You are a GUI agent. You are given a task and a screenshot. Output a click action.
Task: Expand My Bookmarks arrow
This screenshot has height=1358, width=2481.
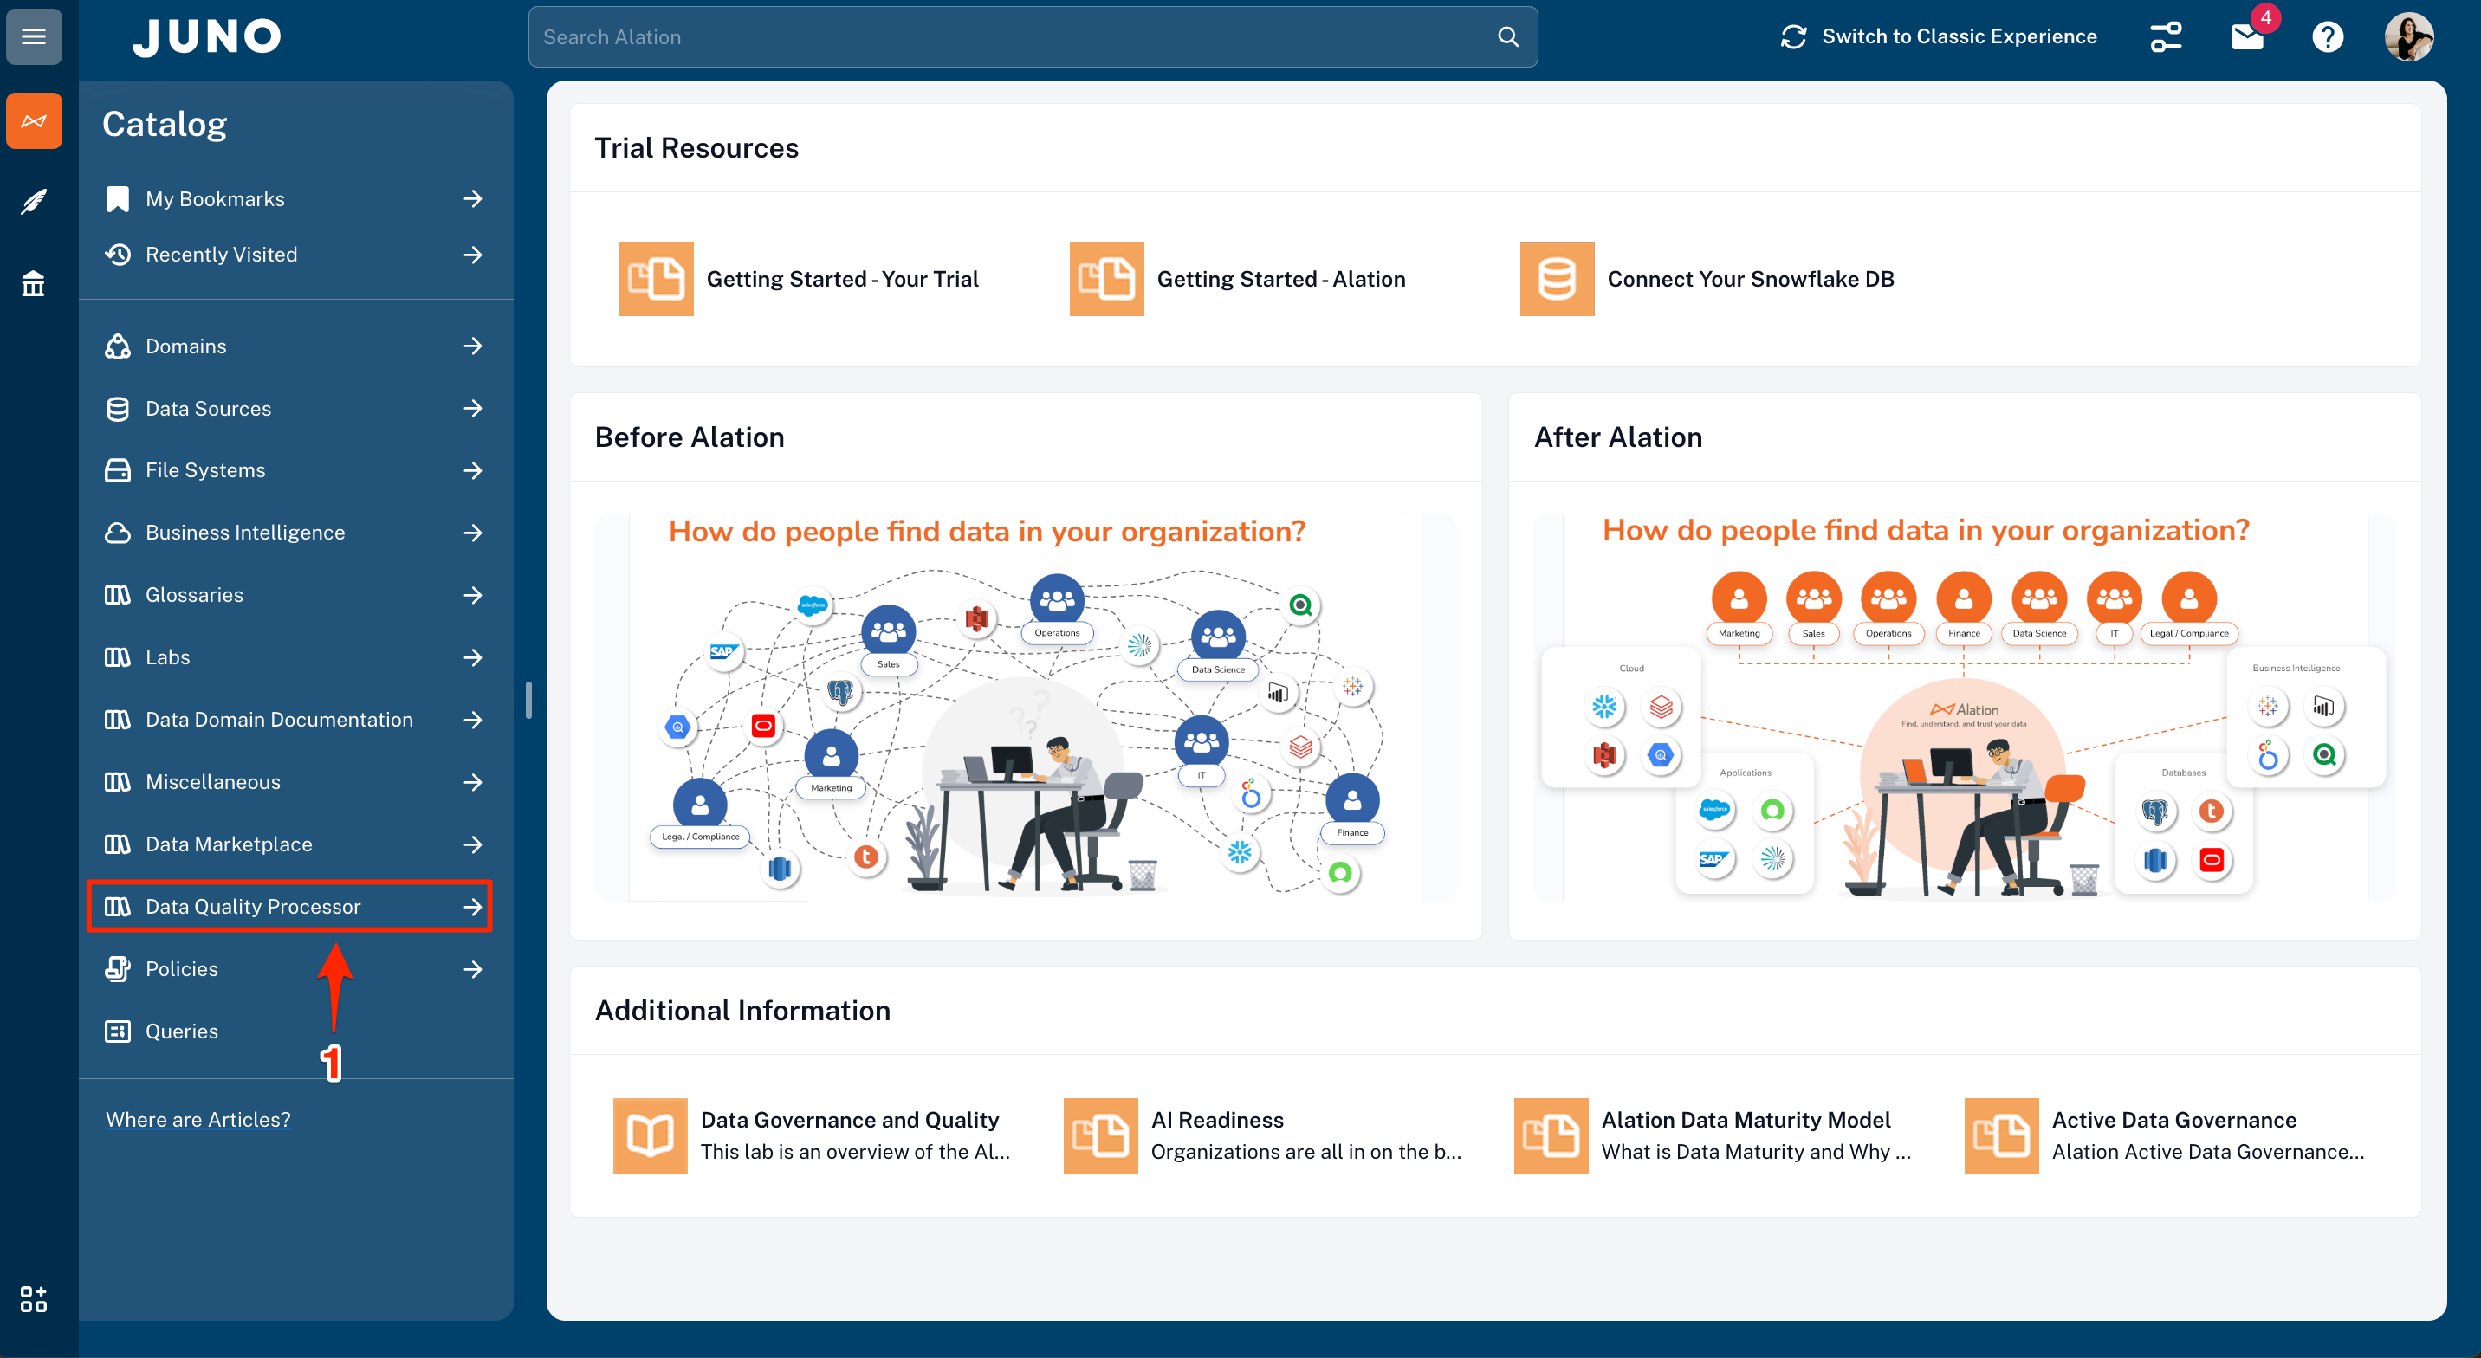click(472, 198)
